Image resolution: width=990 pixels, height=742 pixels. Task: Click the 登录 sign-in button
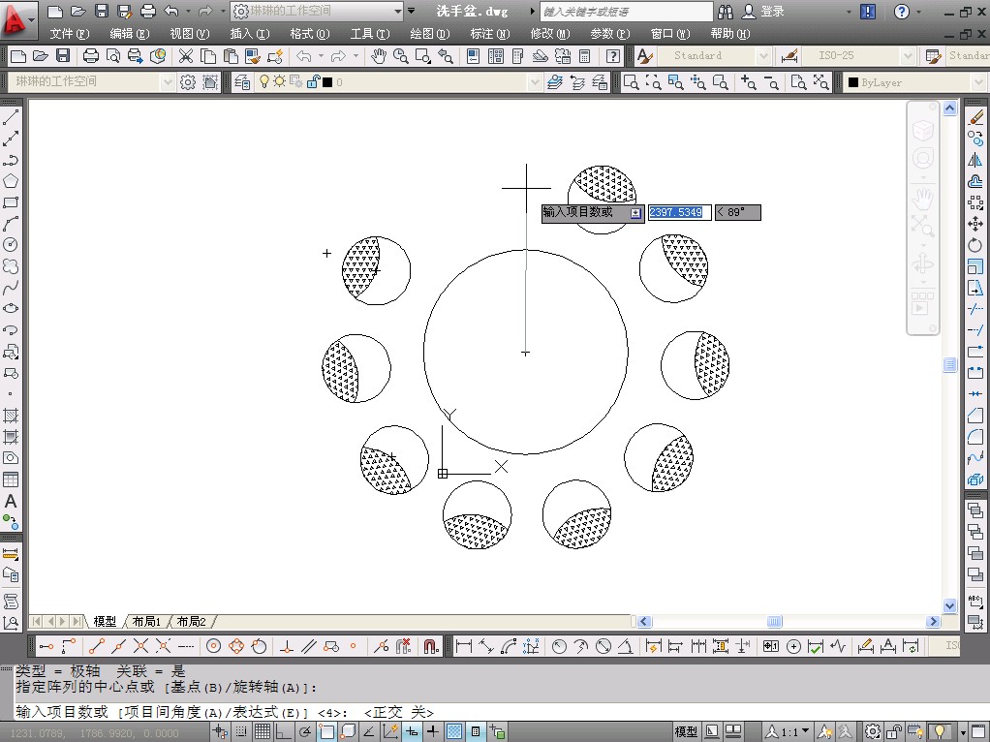point(772,12)
